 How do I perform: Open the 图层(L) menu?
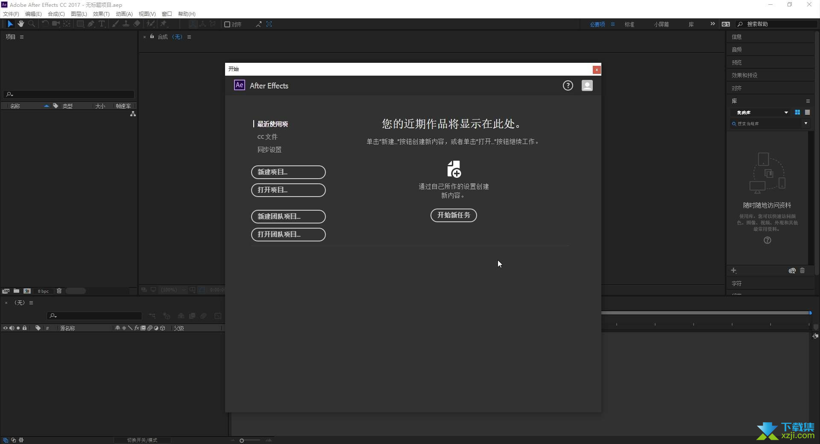[79, 14]
